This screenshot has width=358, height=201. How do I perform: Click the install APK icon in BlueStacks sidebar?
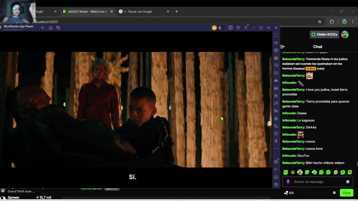pyautogui.click(x=276, y=88)
